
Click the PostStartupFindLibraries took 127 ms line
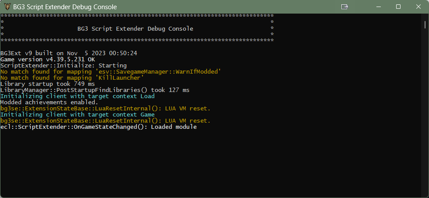pyautogui.click(x=95, y=90)
